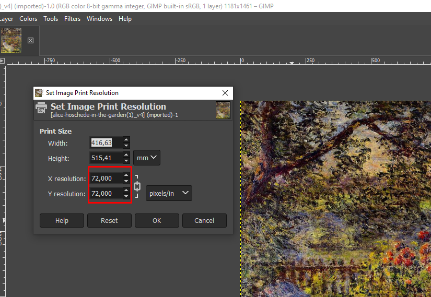Increase the Y resolution with the up arrow
This screenshot has width=431, height=297.
(x=126, y=191)
